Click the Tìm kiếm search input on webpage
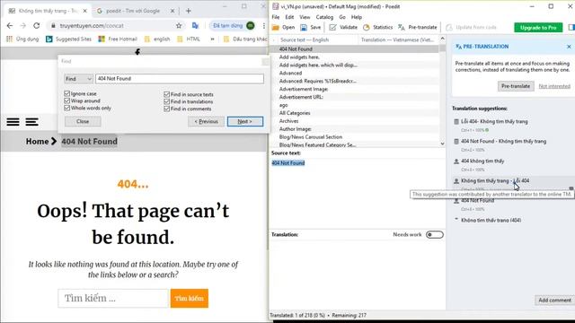 point(113,299)
